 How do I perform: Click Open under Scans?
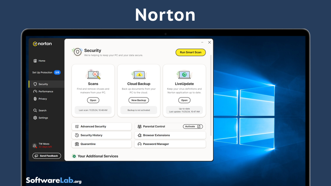93,100
